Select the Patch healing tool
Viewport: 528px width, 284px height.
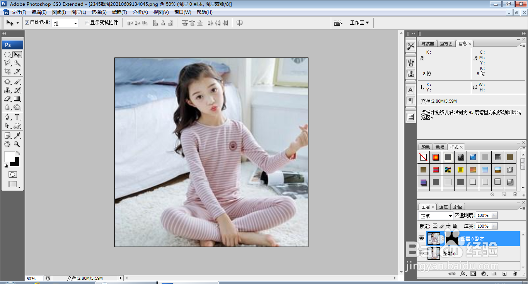(x=7, y=82)
